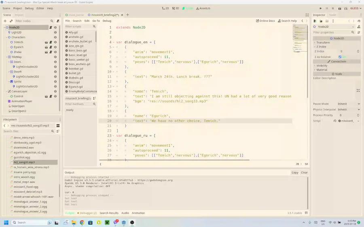
Task: Hide the Light2D node
Action: click(55, 32)
